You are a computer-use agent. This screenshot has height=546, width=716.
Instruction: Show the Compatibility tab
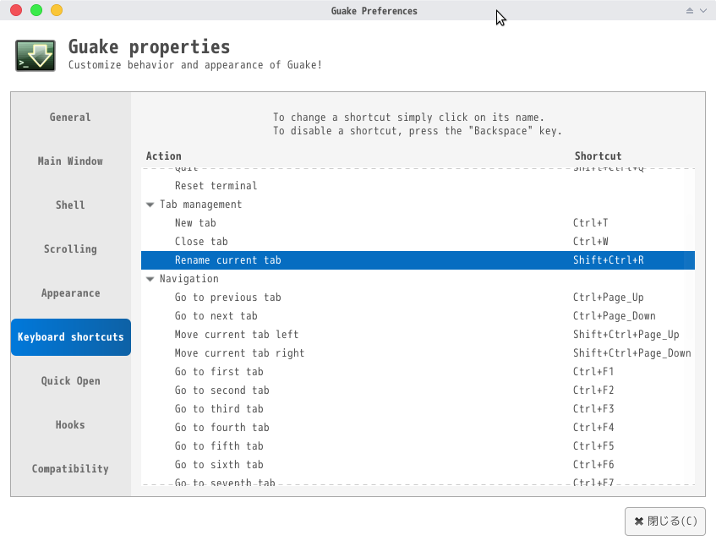click(70, 469)
